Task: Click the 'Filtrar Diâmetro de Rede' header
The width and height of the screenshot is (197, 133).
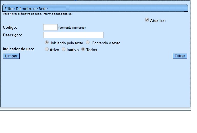Action: click(x=26, y=9)
